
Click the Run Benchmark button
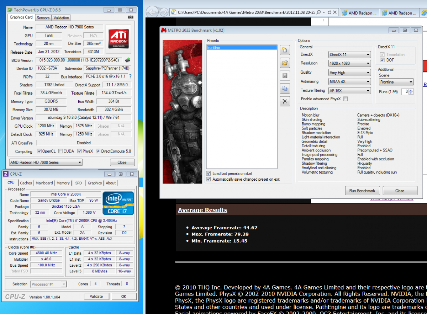click(x=362, y=191)
